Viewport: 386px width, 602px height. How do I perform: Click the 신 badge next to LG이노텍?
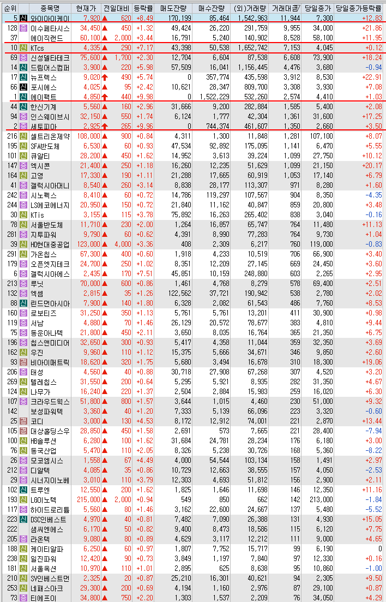pyautogui.click(x=23, y=499)
